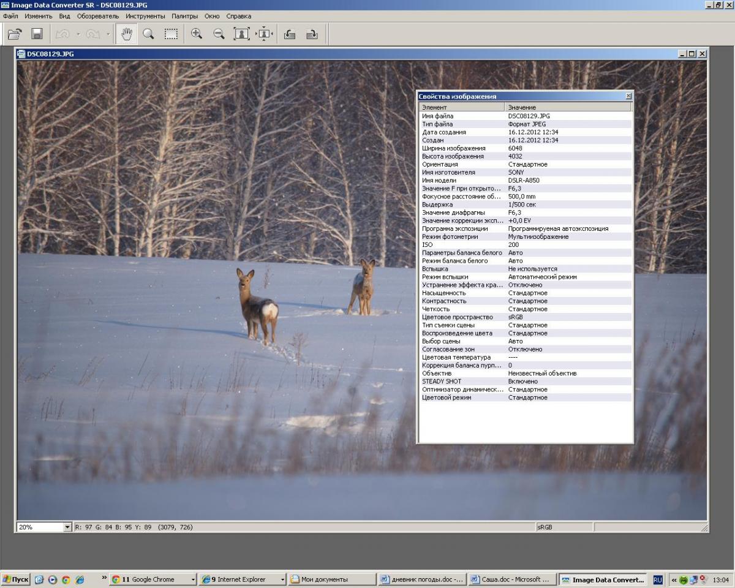The image size is (735, 588).
Task: Click the Пуск start button
Action: coord(16,579)
